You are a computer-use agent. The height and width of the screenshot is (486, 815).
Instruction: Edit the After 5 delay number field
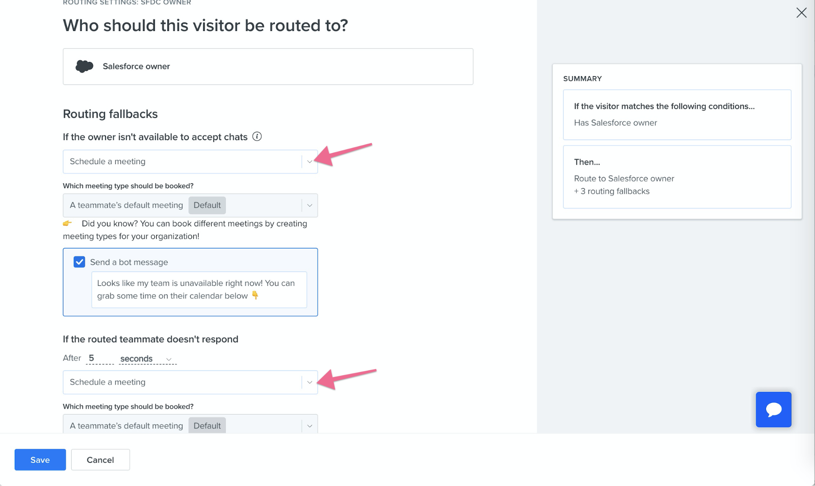pyautogui.click(x=99, y=358)
